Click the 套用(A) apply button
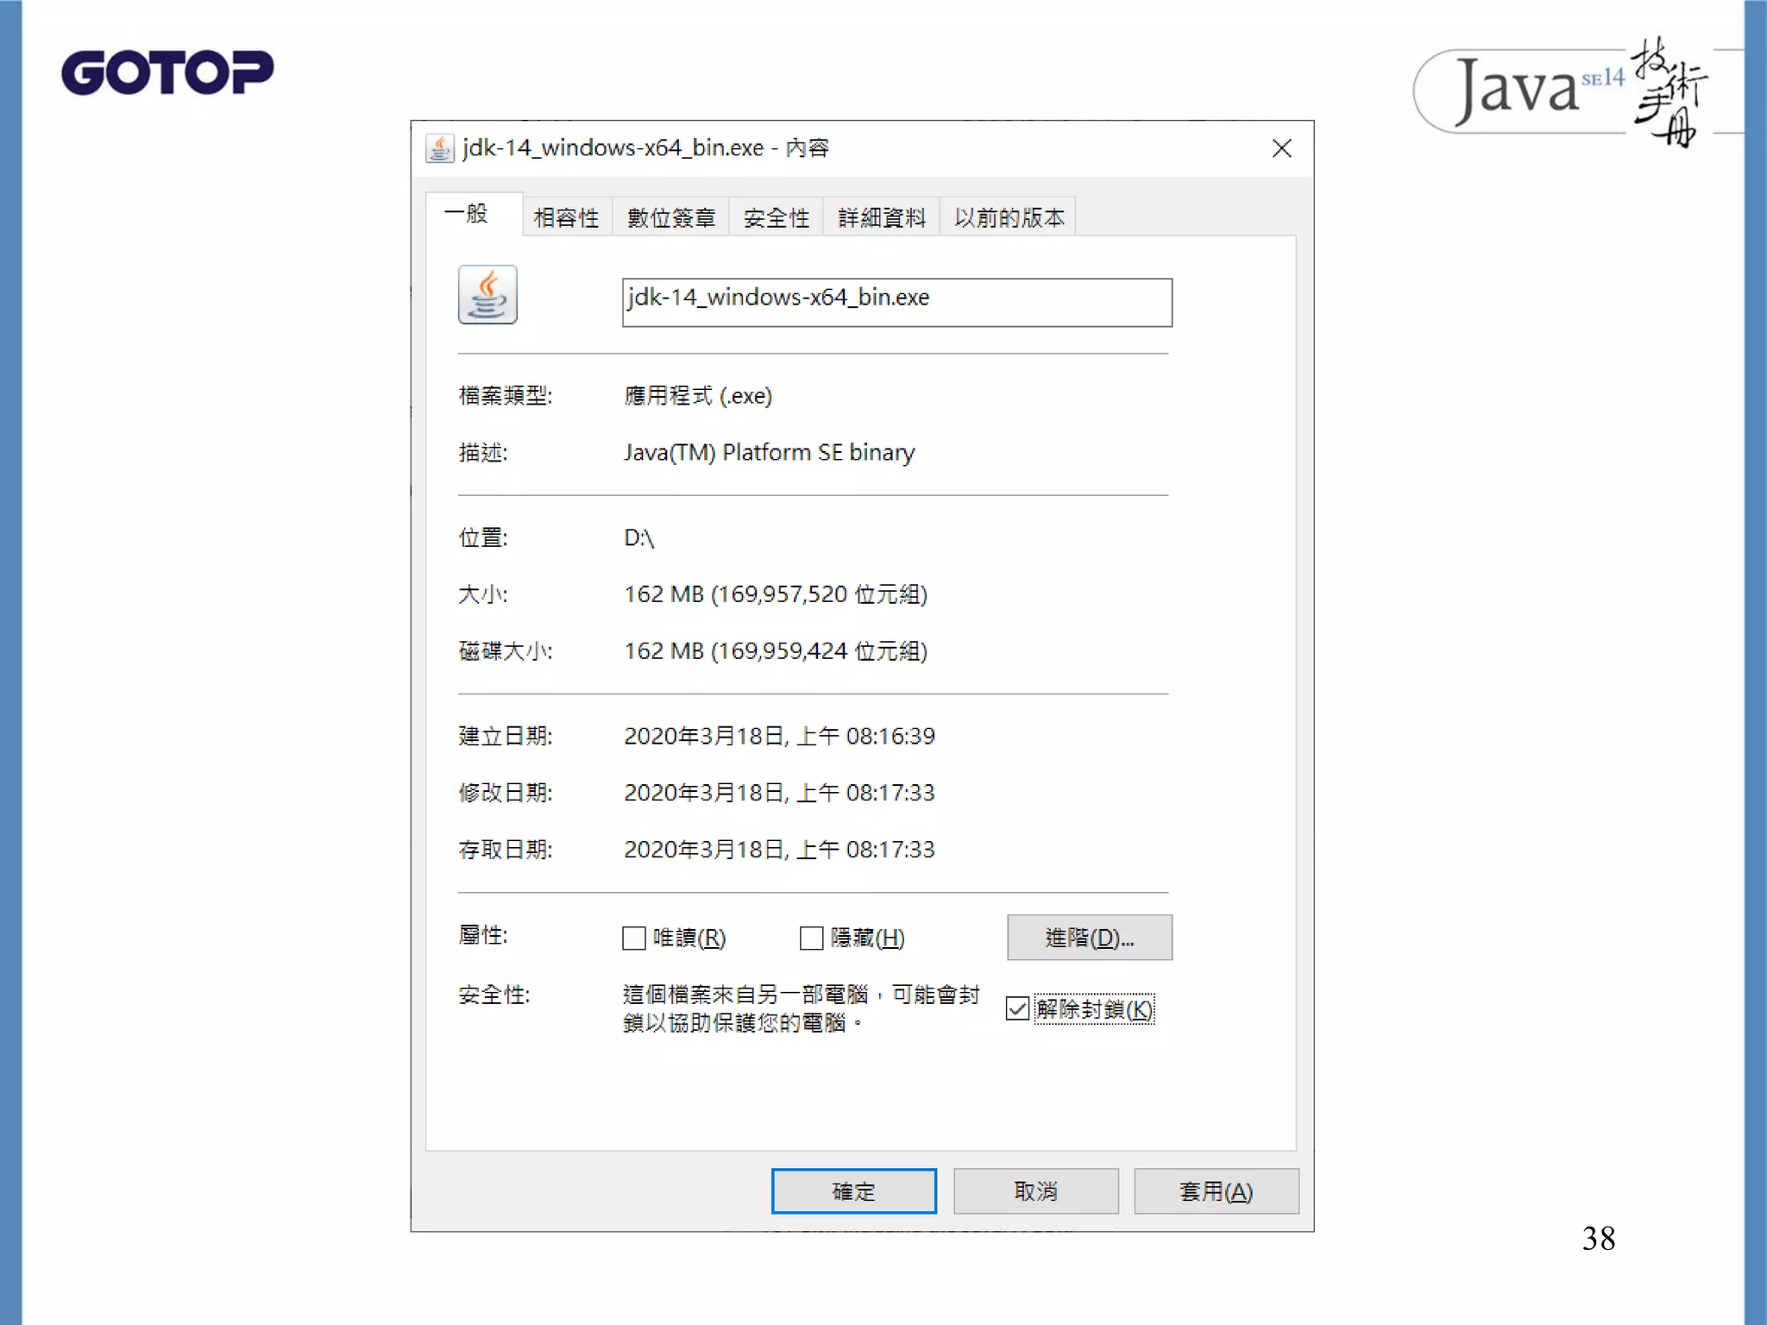 pyautogui.click(x=1216, y=1191)
